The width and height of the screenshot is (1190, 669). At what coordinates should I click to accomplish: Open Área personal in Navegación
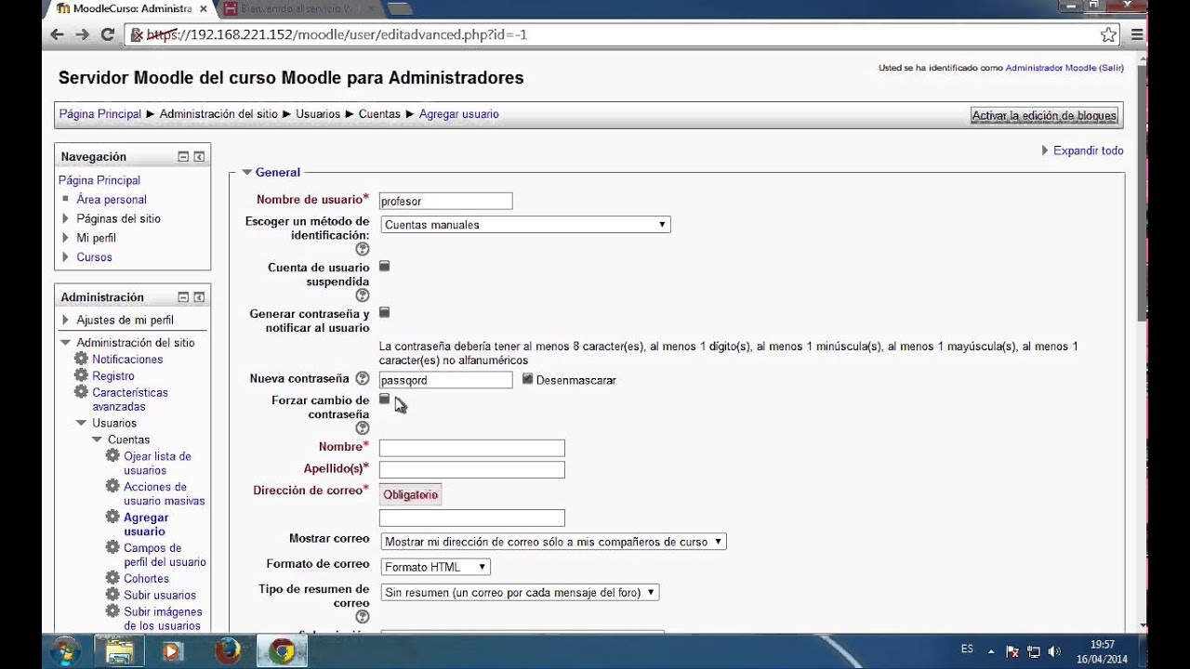point(112,200)
